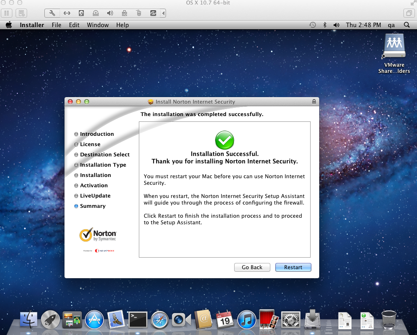Image resolution: width=417 pixels, height=335 pixels.
Task: Click the Restart button
Action: point(293,268)
